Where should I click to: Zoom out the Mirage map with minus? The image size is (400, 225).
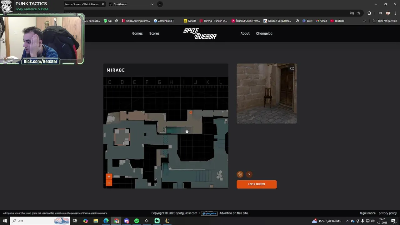click(x=109, y=183)
